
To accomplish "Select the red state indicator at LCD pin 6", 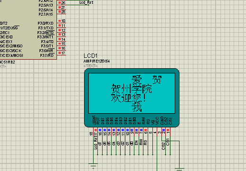I will pyautogui.click(x=146, y=130).
